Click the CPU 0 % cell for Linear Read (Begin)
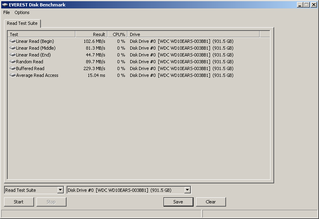The image size is (319, 219). pyautogui.click(x=121, y=41)
